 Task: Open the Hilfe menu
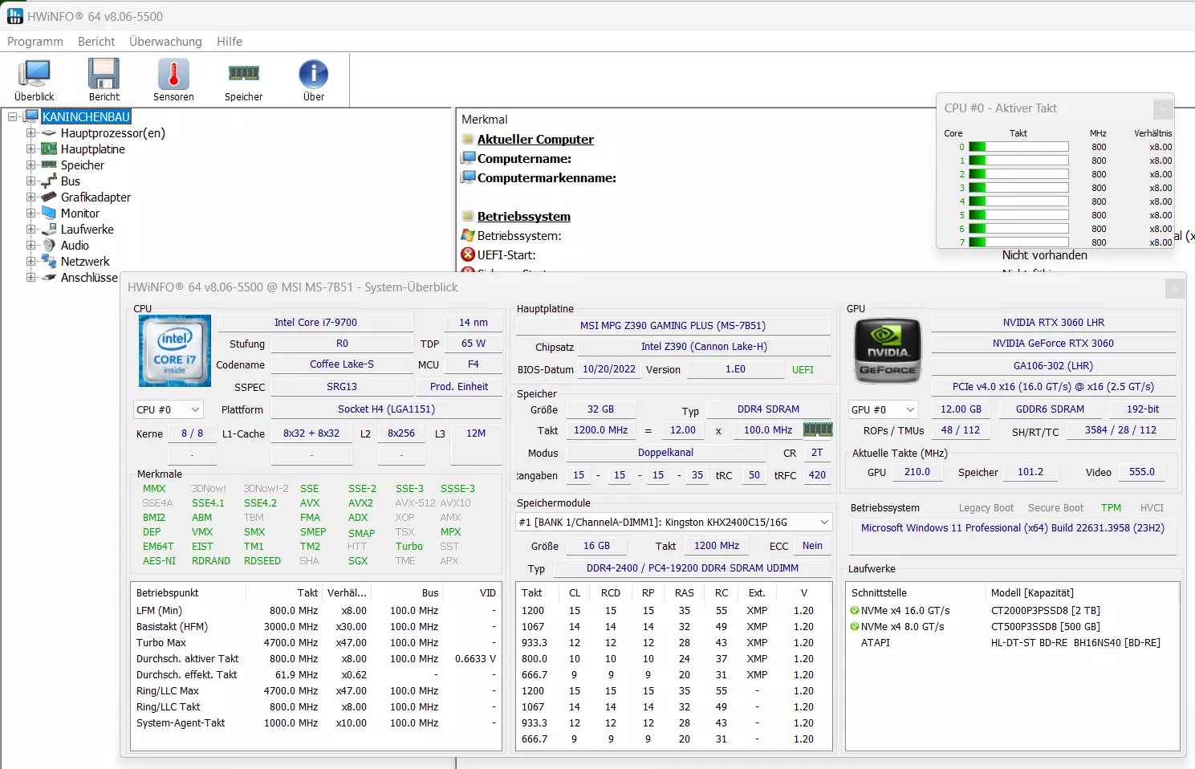click(x=230, y=41)
